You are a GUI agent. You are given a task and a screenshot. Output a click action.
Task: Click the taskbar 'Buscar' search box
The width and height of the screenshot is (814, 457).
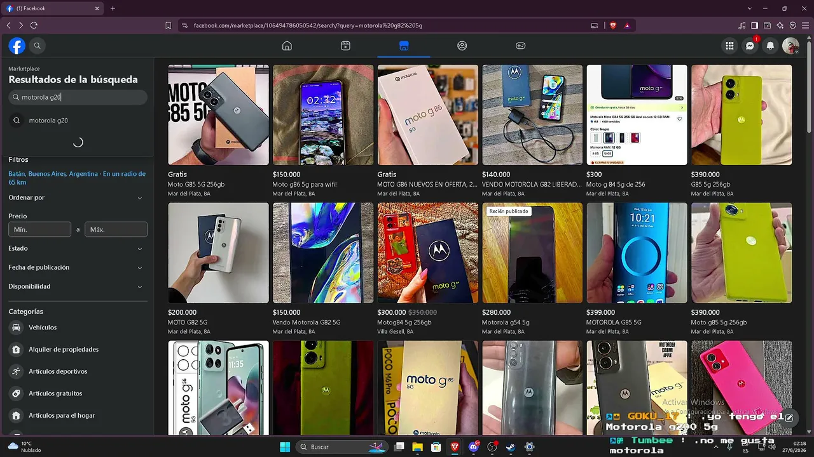coord(342,447)
